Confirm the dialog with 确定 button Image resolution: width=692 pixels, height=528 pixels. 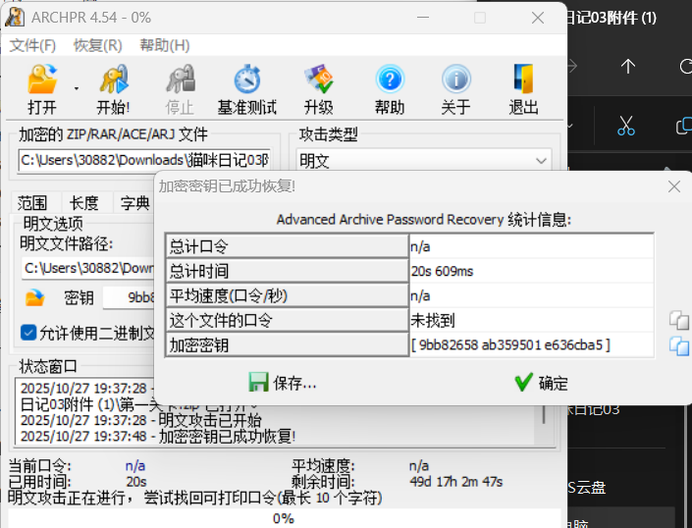coord(541,383)
